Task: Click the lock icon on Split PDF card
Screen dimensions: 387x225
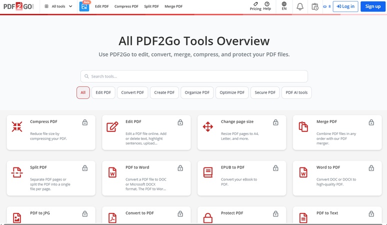Action: click(85, 168)
